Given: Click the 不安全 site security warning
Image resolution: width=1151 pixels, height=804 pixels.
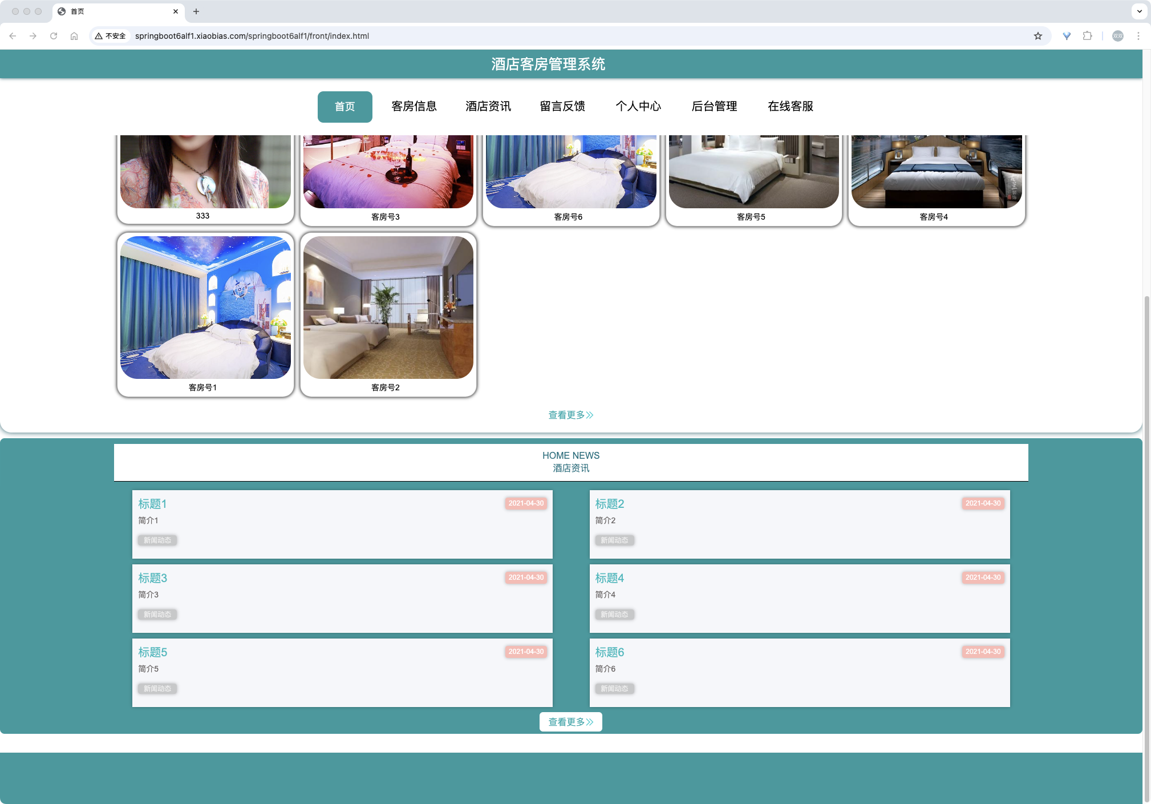Looking at the screenshot, I should pos(111,36).
